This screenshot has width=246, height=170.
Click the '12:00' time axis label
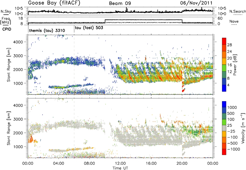pyautogui.click(x=120, y=164)
